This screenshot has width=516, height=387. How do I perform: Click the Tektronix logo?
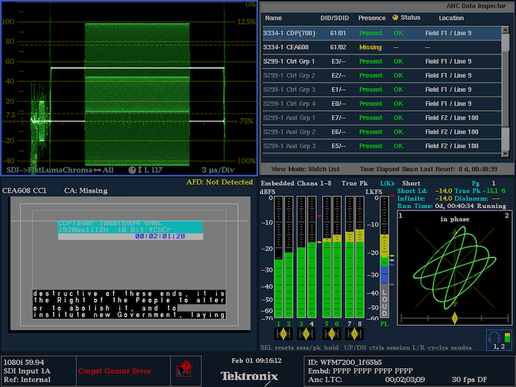coord(249,375)
